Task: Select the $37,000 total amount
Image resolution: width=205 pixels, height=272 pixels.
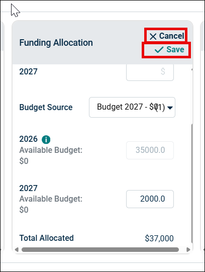Action: point(159,238)
